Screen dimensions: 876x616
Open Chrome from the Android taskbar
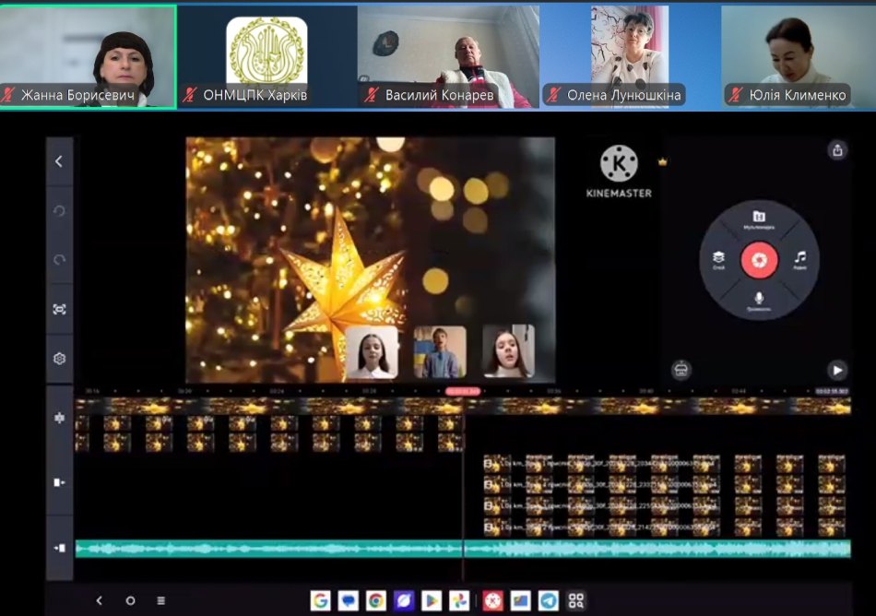click(375, 600)
